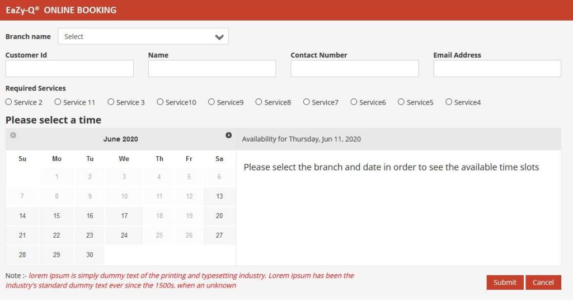Choose June 24 on the calendar

click(x=124, y=236)
